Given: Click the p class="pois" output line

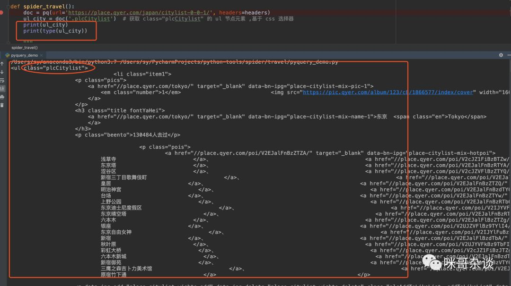Looking at the screenshot, I should pos(165,147).
